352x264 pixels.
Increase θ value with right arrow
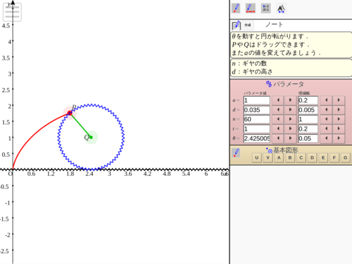coord(290,138)
